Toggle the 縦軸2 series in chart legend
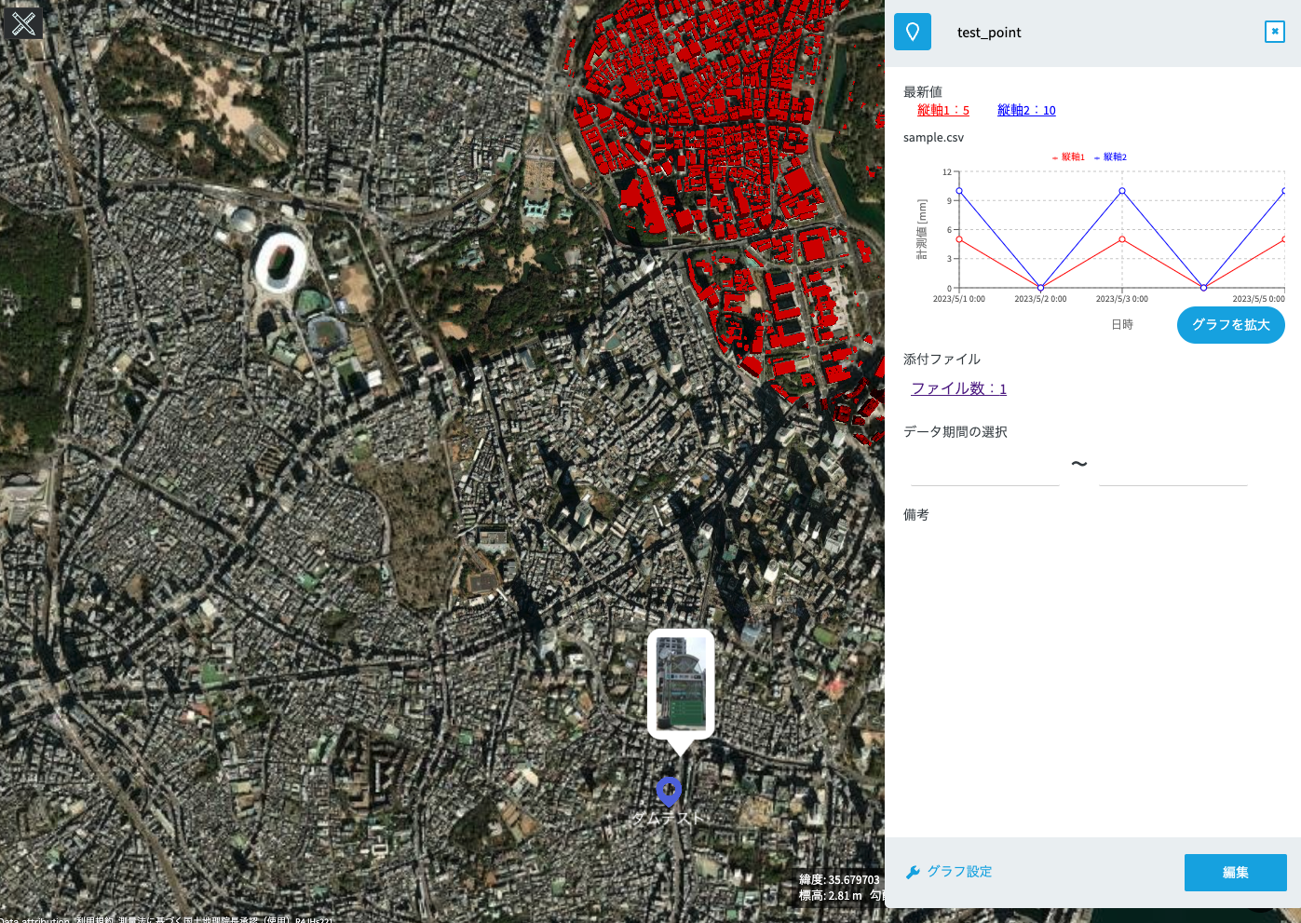Viewport: 1301px width, 923px height. [1111, 157]
